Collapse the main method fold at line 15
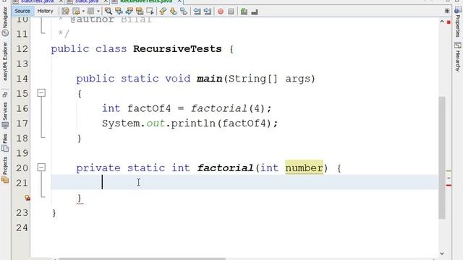This screenshot has height=260, width=463. point(41,93)
